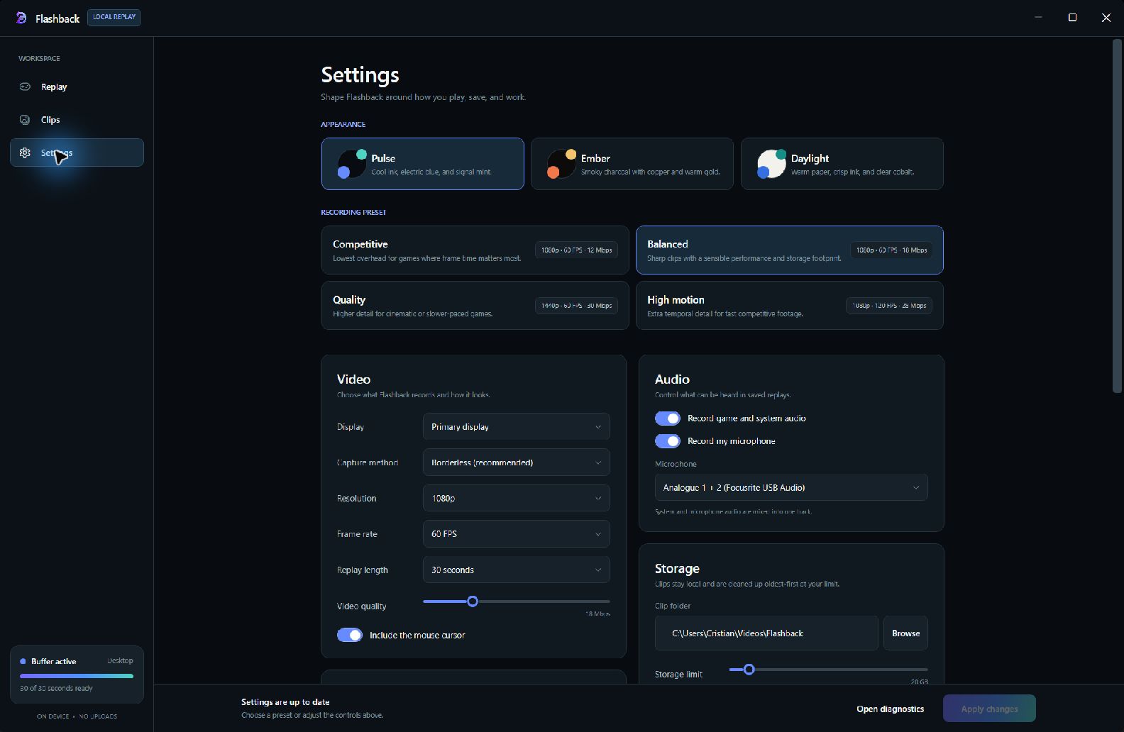Screen dimensions: 1124x732
Task: Click the vertical scrollbar thumb
Action: click(1117, 216)
